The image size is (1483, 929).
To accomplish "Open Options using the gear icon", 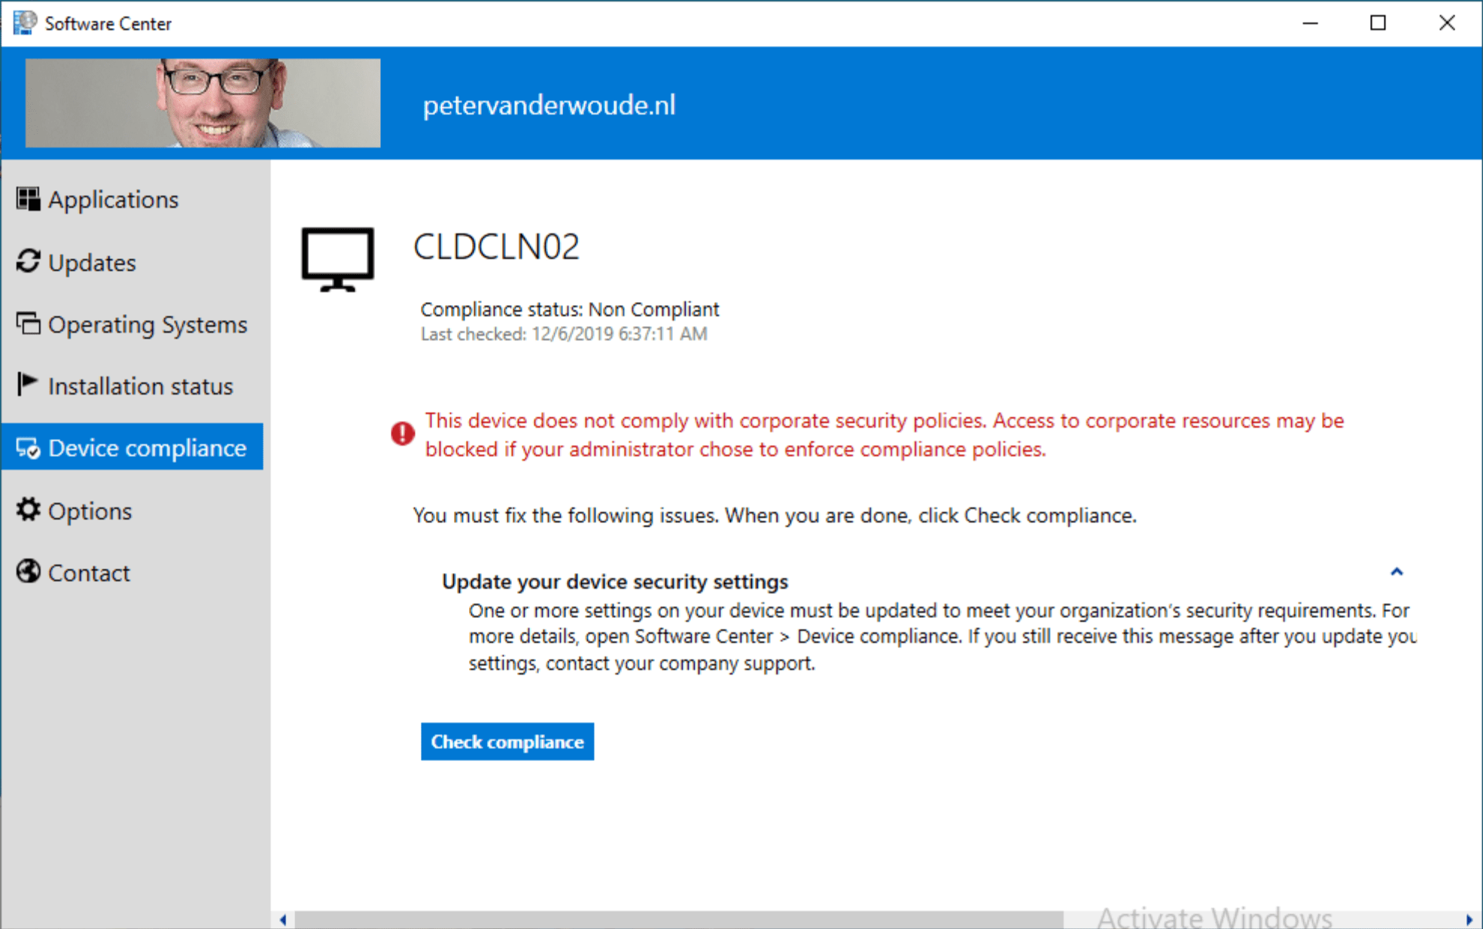I will [x=28, y=510].
